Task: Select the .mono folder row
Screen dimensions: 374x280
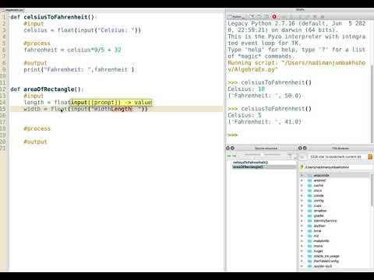Action: (334, 246)
